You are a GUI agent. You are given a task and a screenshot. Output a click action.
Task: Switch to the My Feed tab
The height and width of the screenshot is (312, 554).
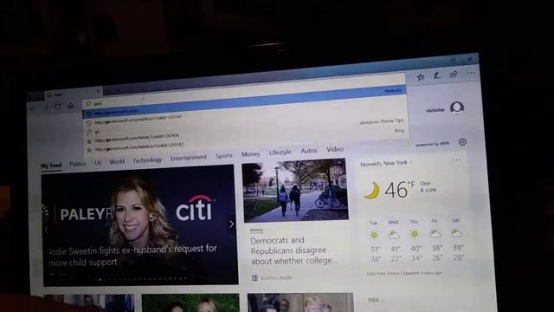point(51,166)
